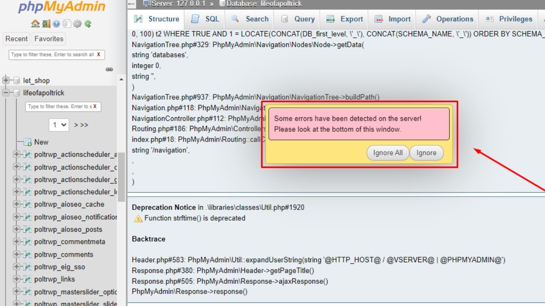Image resolution: width=545 pixels, height=306 pixels.
Task: Reload the navigation panel green arrow icon
Action: (x=88, y=24)
